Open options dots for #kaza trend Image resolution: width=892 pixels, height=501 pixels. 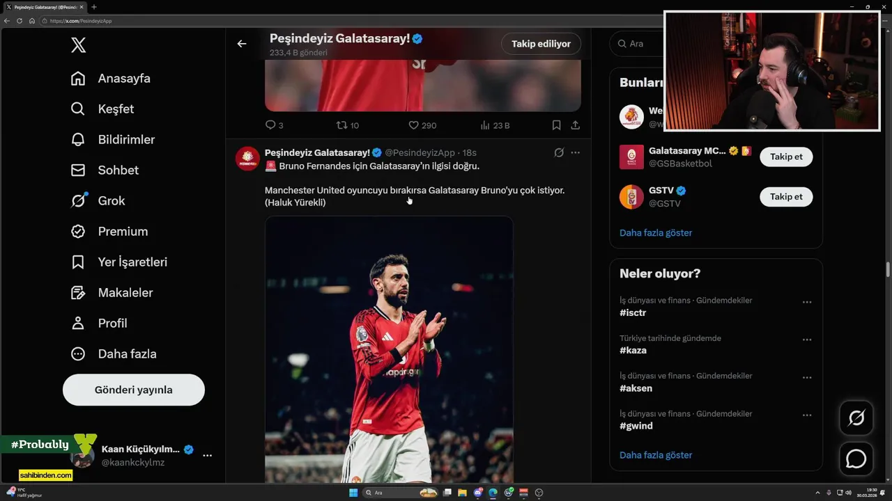pyautogui.click(x=807, y=340)
